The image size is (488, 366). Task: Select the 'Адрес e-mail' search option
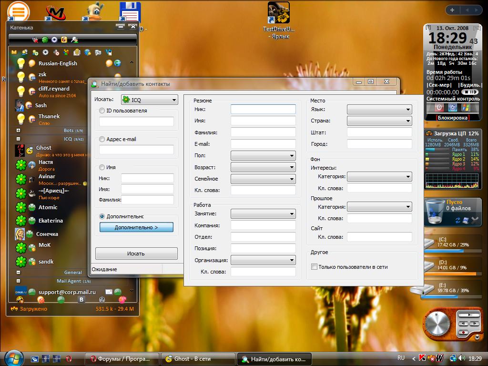[x=102, y=139]
